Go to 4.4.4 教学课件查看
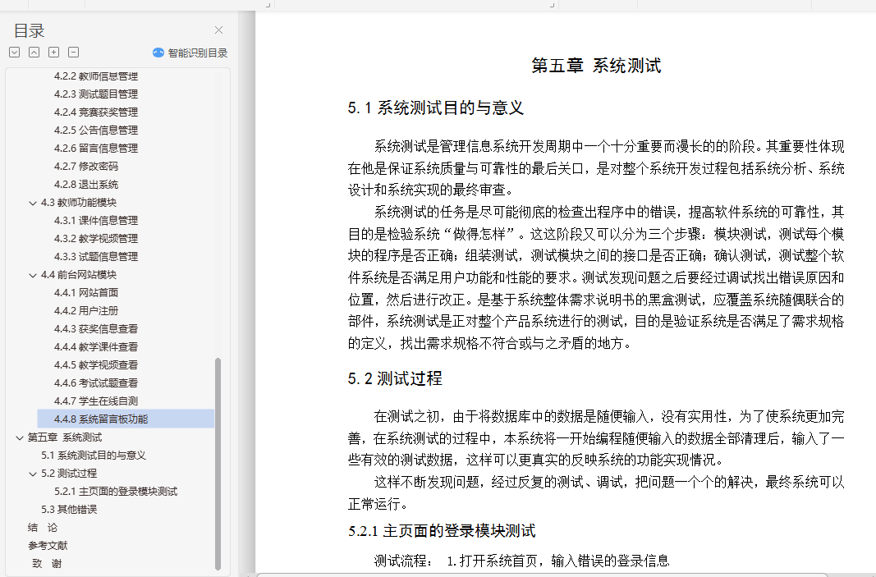This screenshot has height=577, width=876. point(96,347)
